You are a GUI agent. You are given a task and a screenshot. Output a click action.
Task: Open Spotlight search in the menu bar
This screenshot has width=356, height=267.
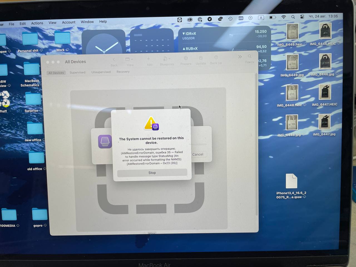[293, 17]
